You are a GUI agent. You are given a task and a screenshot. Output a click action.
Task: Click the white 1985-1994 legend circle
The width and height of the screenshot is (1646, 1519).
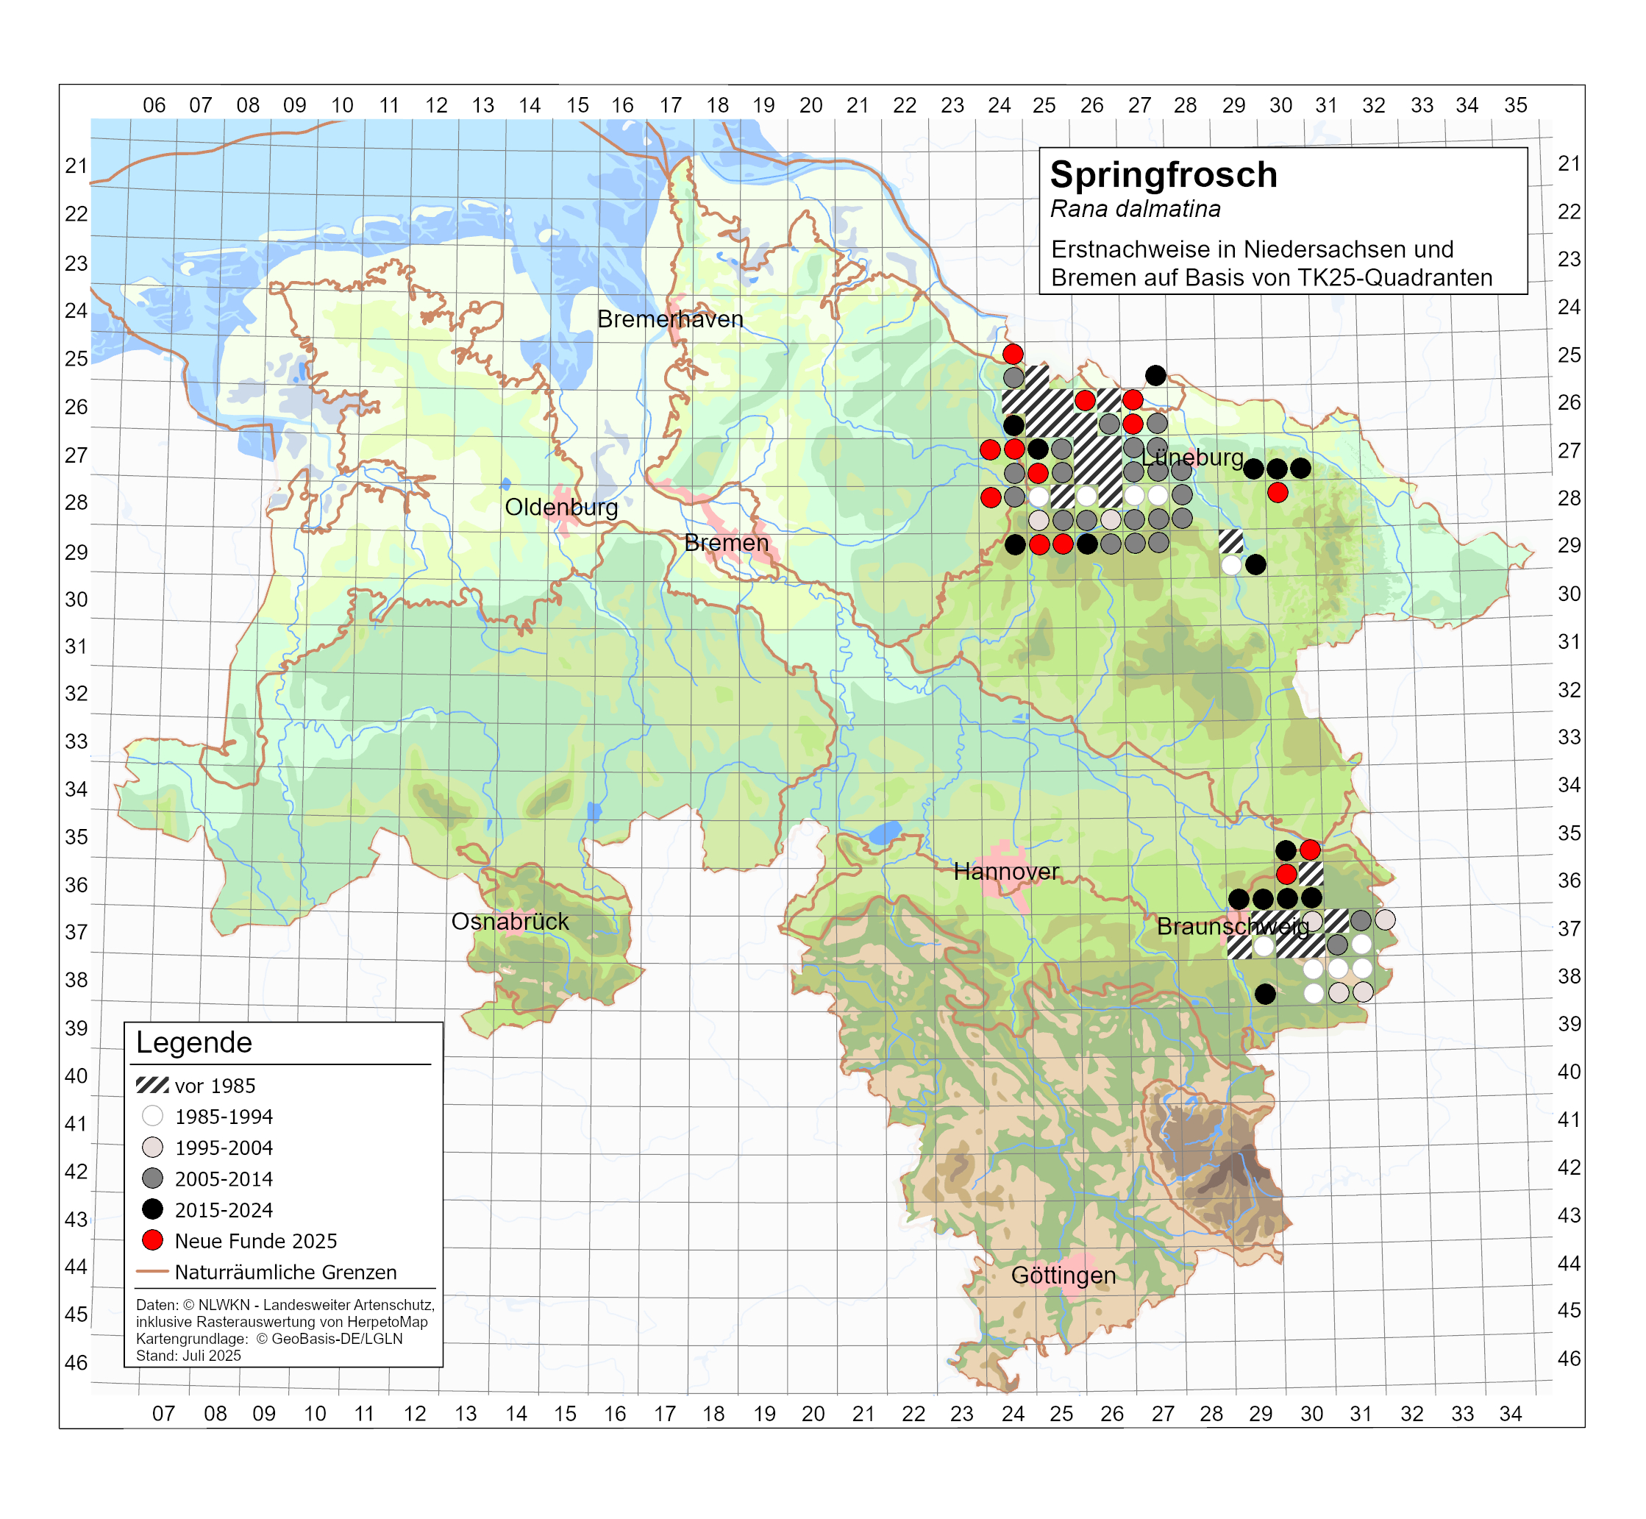[153, 1116]
